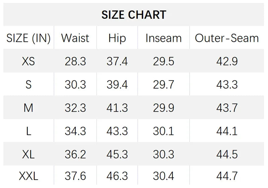Select the L outer-seam value 44.1

click(x=227, y=131)
